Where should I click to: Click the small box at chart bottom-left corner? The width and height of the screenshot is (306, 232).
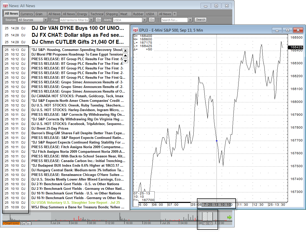[x=136, y=203]
